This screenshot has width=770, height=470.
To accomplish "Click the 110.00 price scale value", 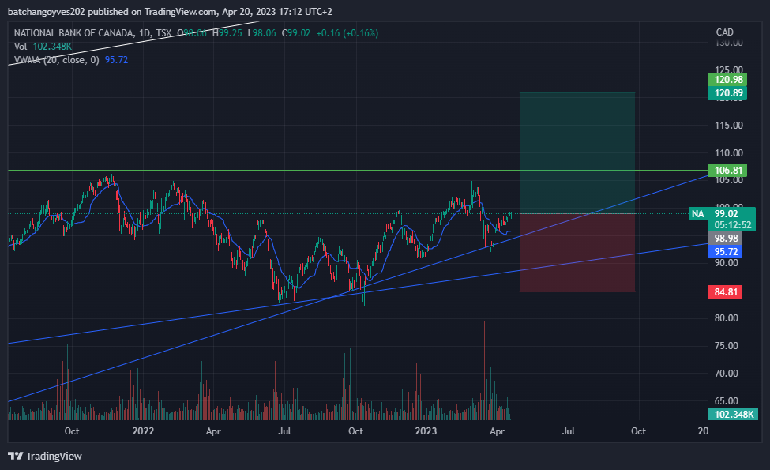I will [x=729, y=152].
